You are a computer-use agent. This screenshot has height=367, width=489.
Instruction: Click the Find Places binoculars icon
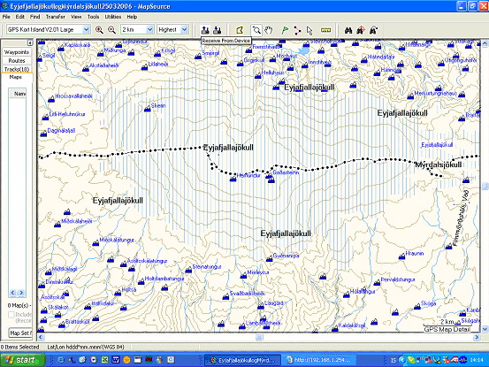(x=348, y=30)
